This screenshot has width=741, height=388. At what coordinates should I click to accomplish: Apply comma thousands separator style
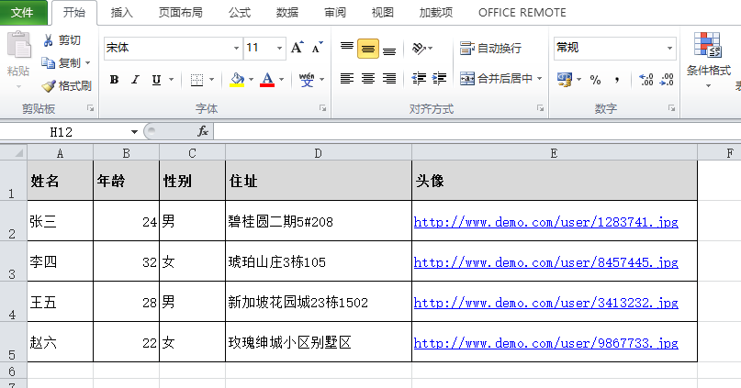pos(617,80)
